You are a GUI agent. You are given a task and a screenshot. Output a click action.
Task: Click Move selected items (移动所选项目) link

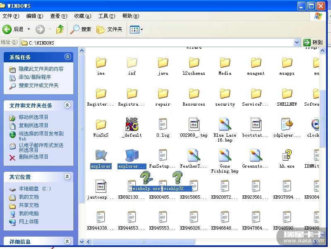pos(34,117)
